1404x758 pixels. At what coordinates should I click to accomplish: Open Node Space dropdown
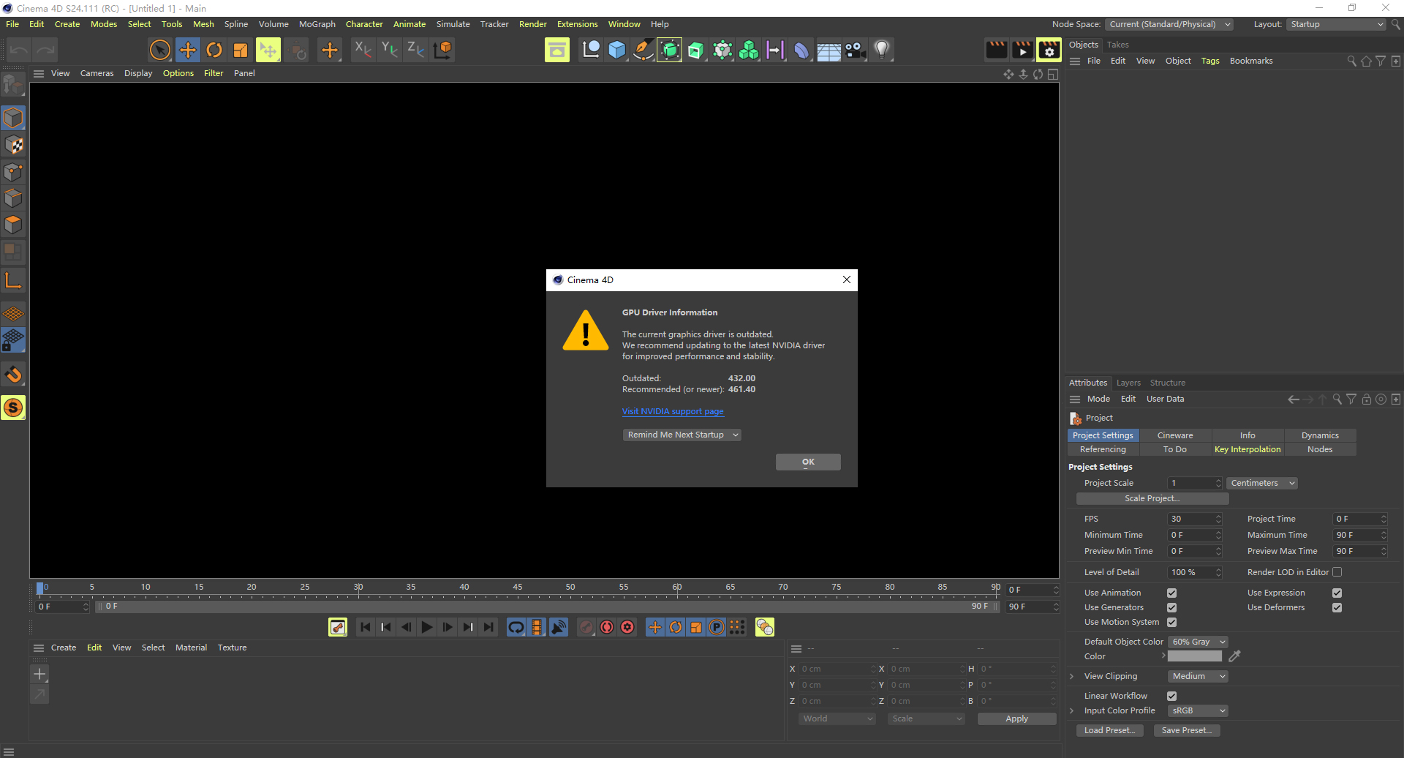1169,24
